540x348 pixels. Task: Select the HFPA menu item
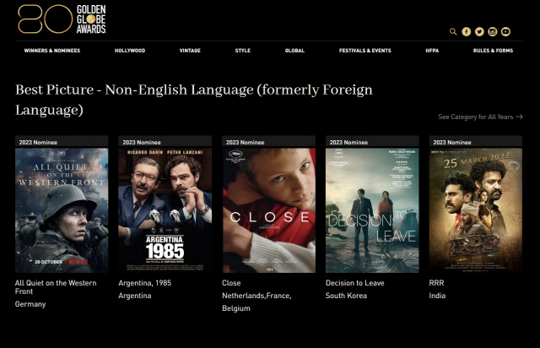(432, 51)
